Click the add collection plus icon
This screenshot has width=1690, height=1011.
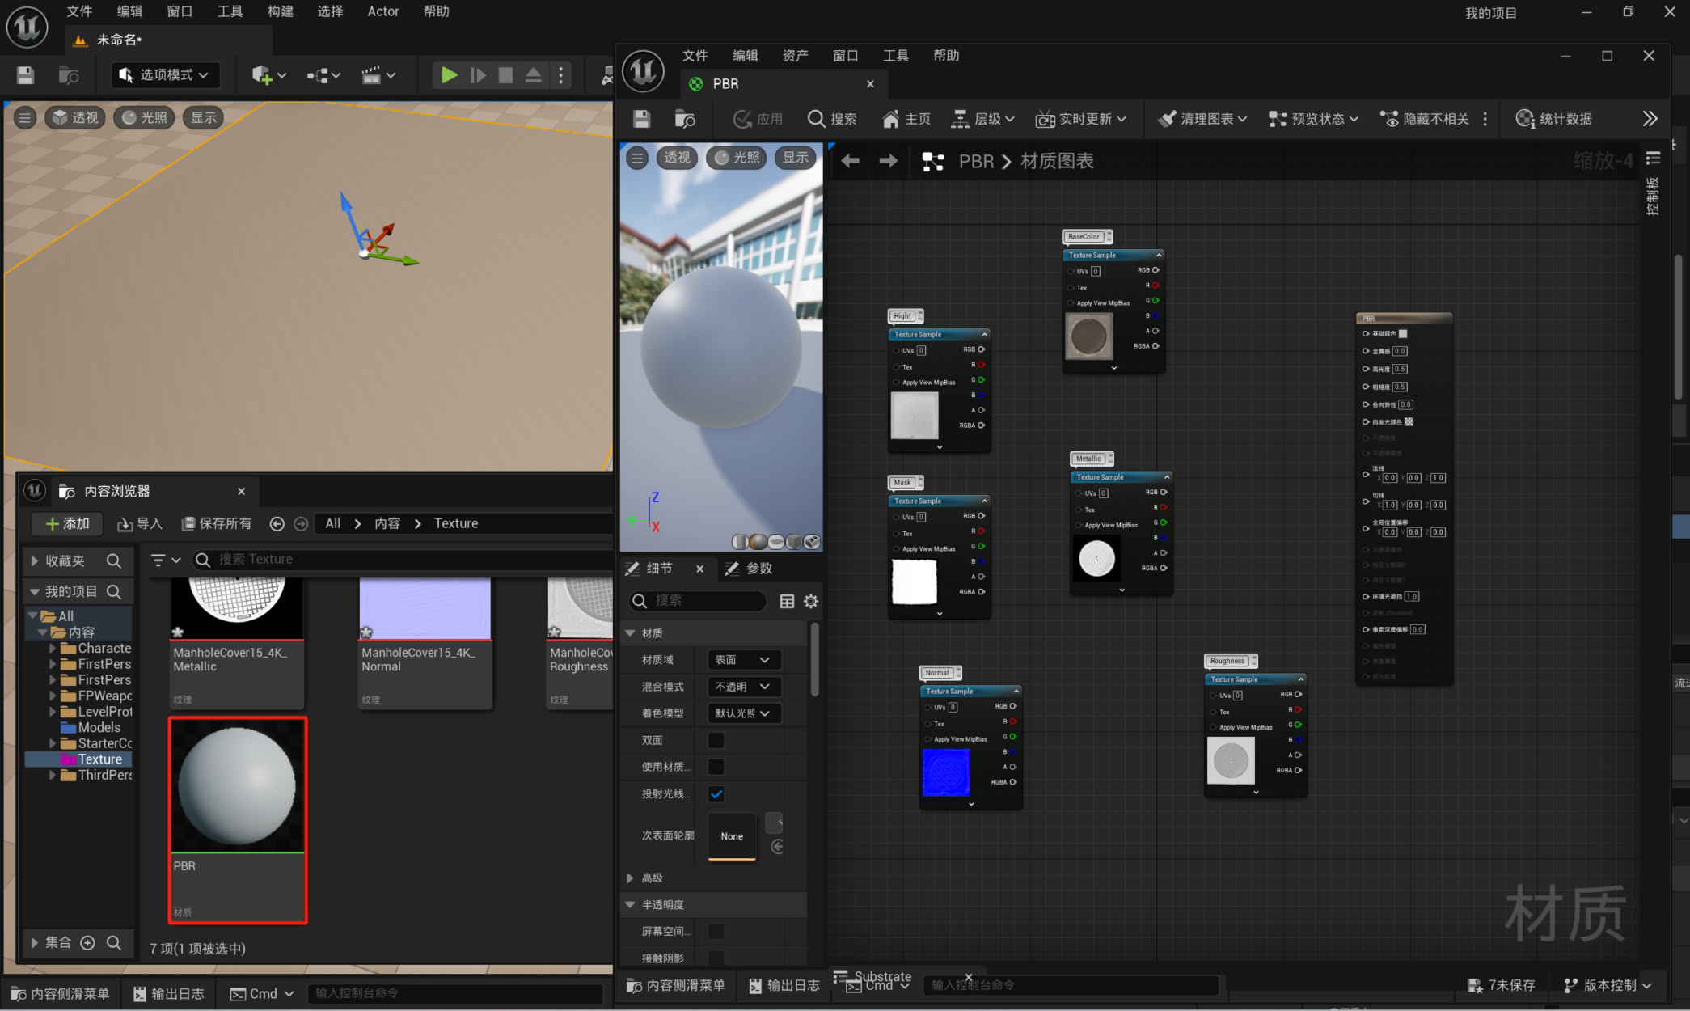pyautogui.click(x=88, y=942)
